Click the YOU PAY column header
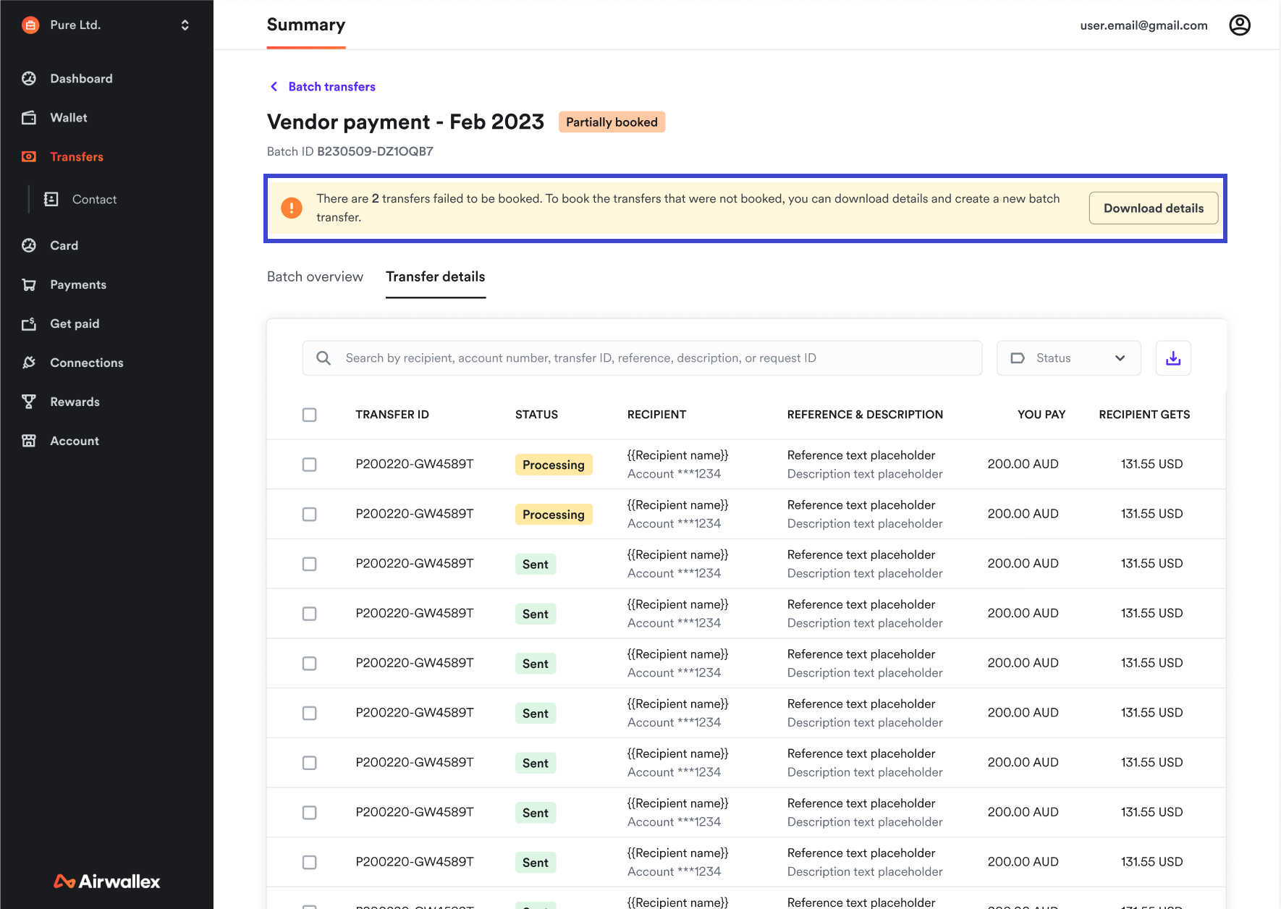1281x909 pixels. pyautogui.click(x=1041, y=415)
